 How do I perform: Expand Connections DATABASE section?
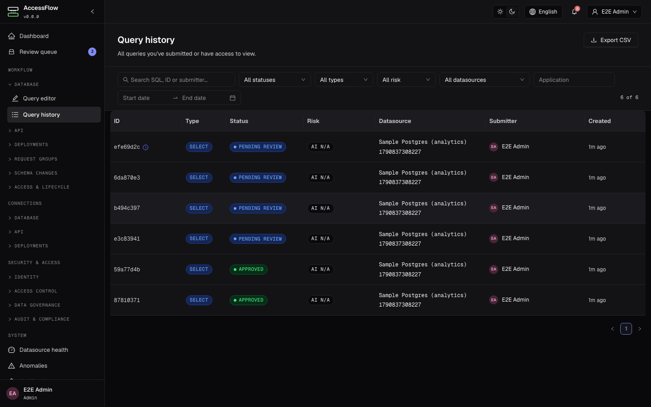pos(24,218)
